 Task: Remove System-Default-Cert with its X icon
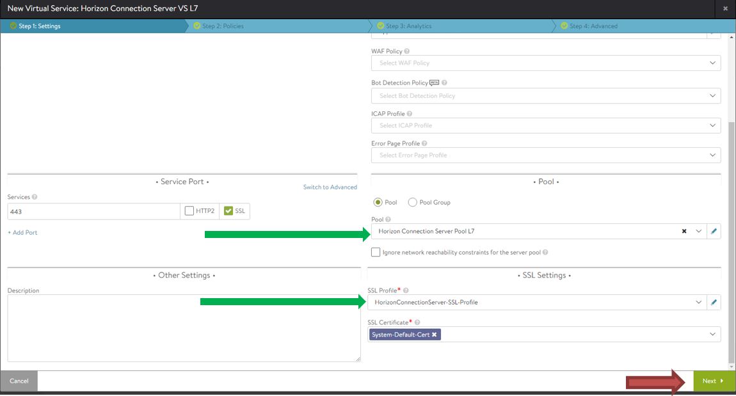tap(435, 335)
